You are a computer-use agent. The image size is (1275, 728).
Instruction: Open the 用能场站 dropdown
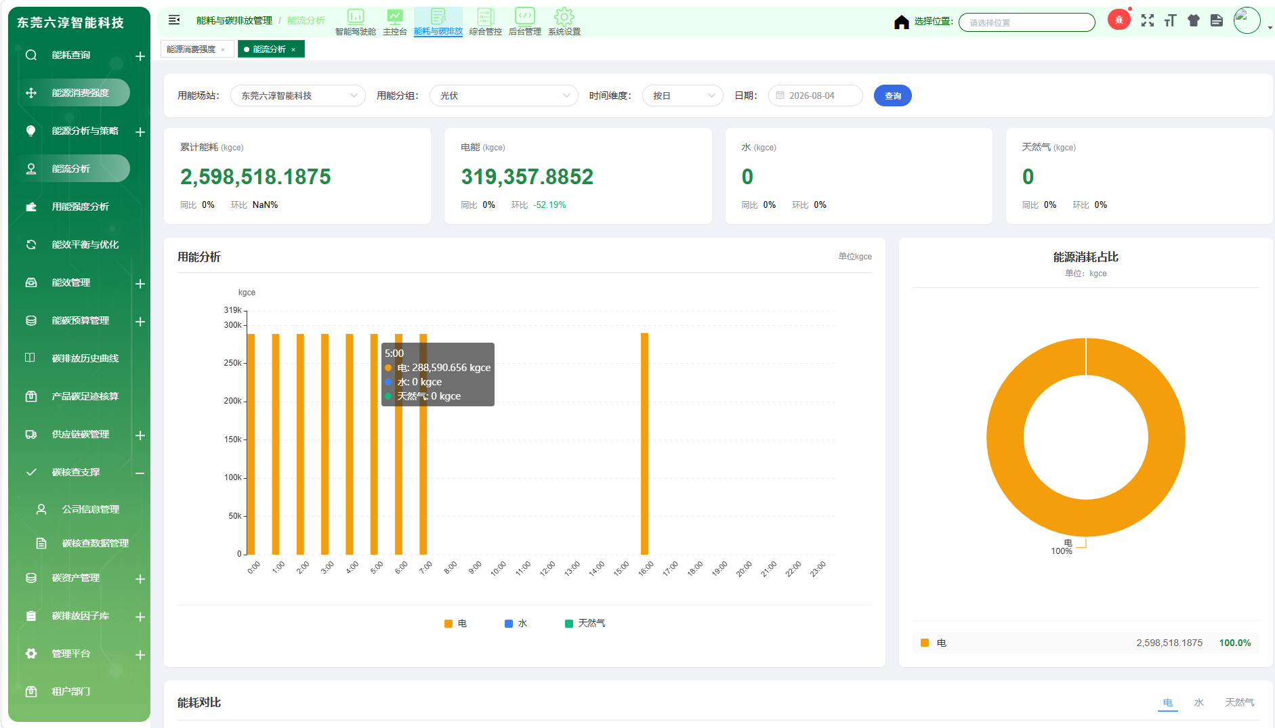298,95
